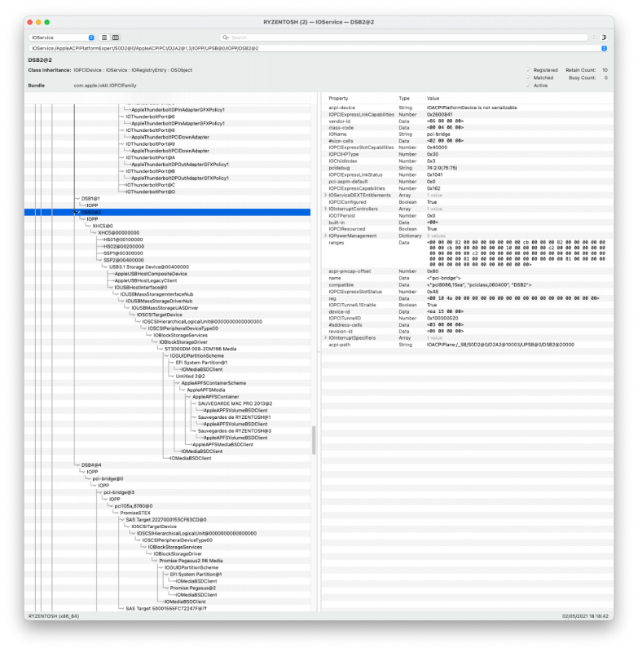Collapse the DSB1@1 tree node

tap(77, 199)
